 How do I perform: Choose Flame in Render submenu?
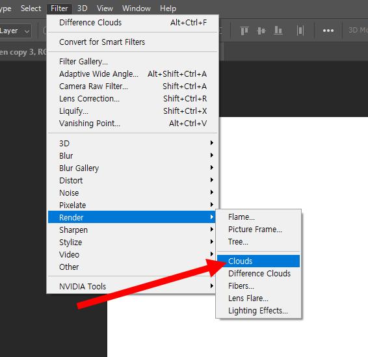click(258, 217)
